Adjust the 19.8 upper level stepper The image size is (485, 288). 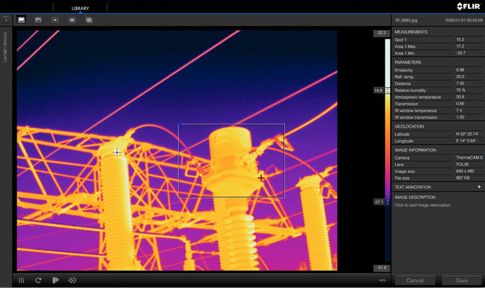[x=388, y=91]
